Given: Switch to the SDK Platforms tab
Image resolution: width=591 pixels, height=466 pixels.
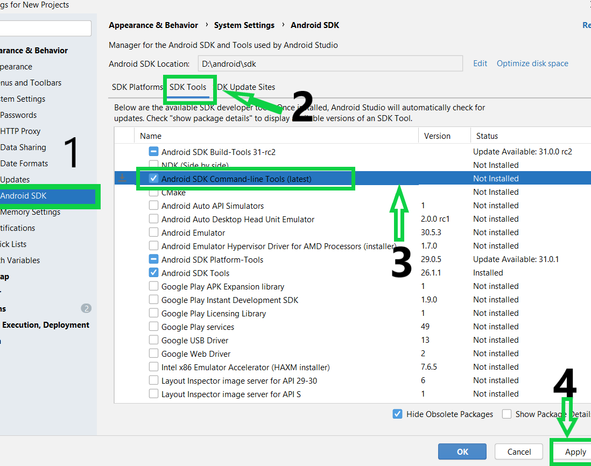Looking at the screenshot, I should click(x=137, y=87).
